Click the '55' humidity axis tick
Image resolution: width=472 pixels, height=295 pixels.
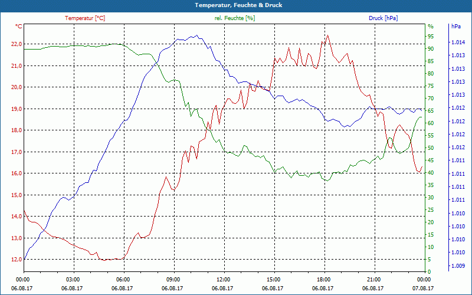pyautogui.click(x=431, y=136)
